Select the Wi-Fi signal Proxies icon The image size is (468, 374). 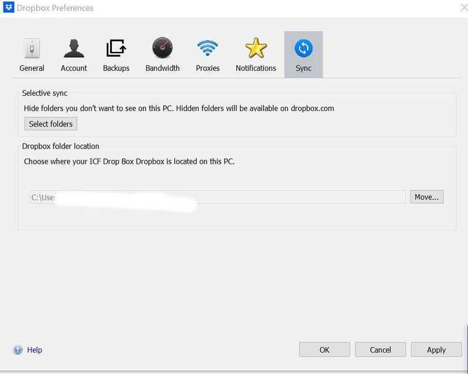tap(208, 49)
